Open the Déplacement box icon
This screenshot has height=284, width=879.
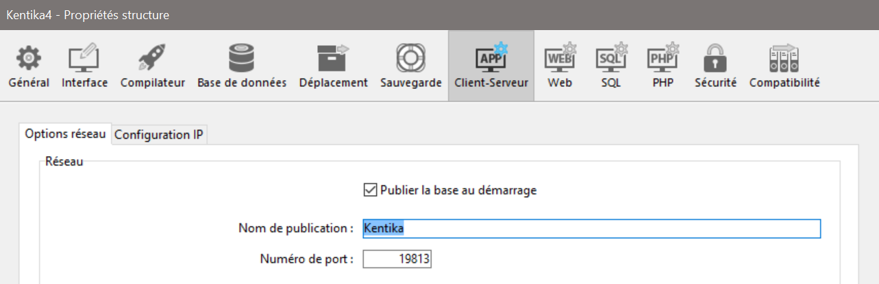(x=334, y=58)
